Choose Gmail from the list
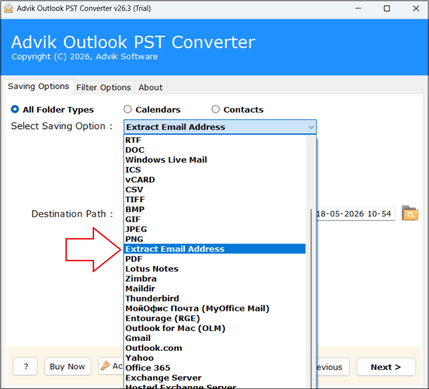The width and height of the screenshot is (429, 389). tap(215, 338)
